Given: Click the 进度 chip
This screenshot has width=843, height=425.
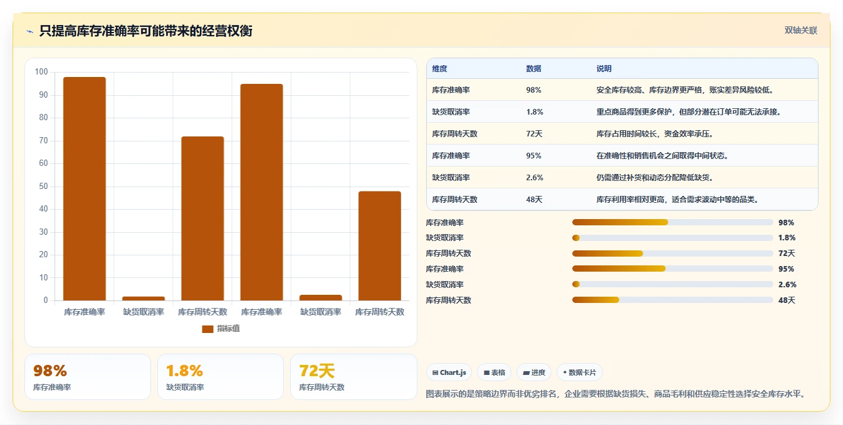Looking at the screenshot, I should [534, 372].
